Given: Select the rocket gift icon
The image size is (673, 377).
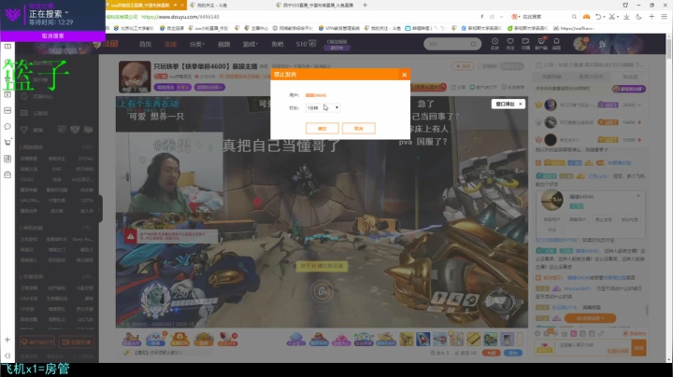Looking at the screenshot, I should pos(422,339).
